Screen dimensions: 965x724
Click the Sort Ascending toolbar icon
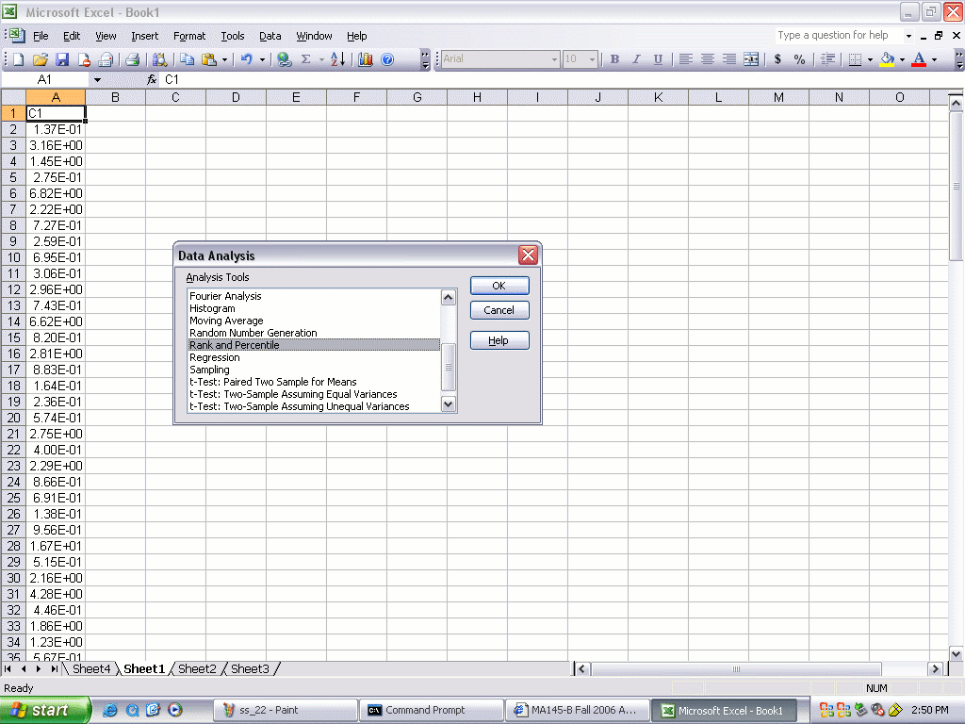point(338,59)
